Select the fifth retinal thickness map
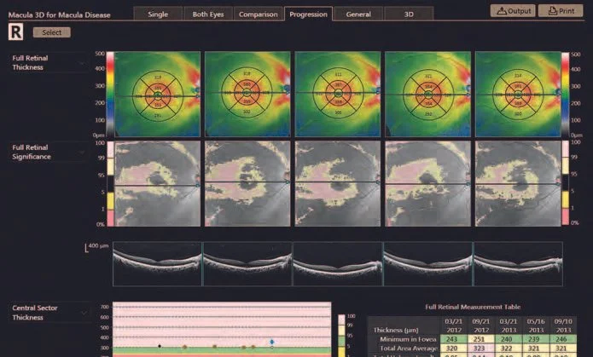 [x=518, y=94]
